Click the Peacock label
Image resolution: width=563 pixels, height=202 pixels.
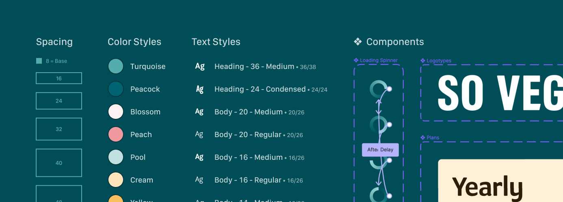(x=145, y=89)
